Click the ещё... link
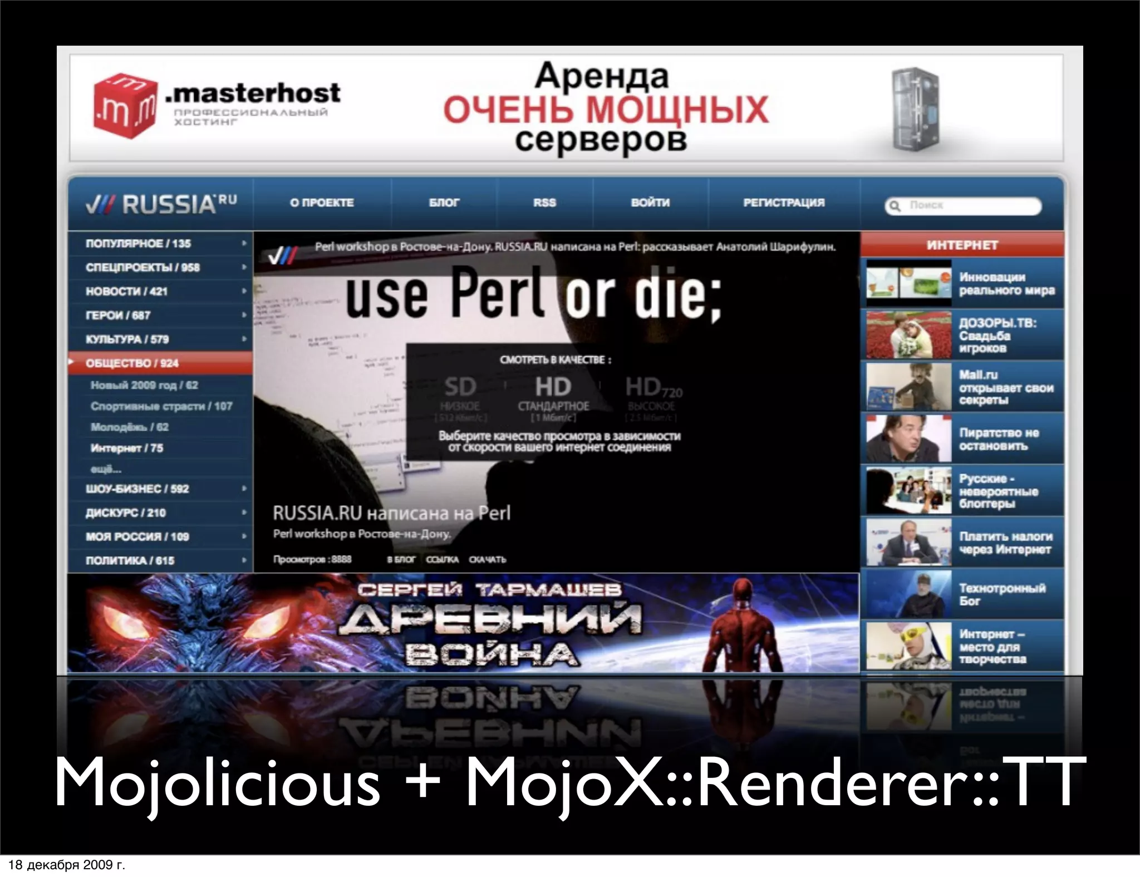 coord(106,469)
